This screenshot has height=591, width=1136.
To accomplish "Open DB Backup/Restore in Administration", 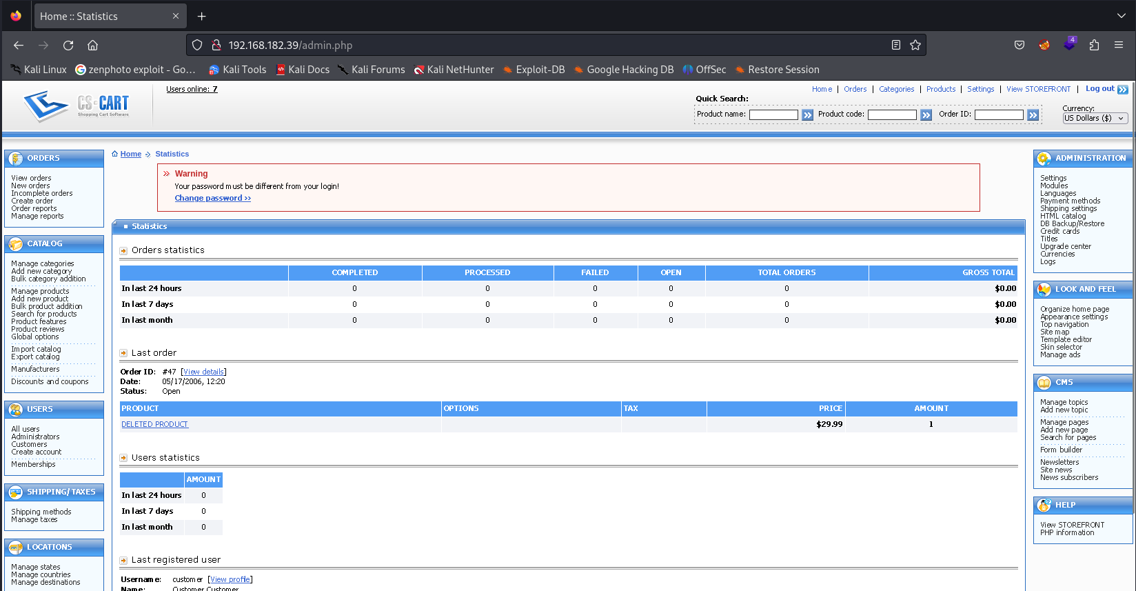I will (1072, 223).
